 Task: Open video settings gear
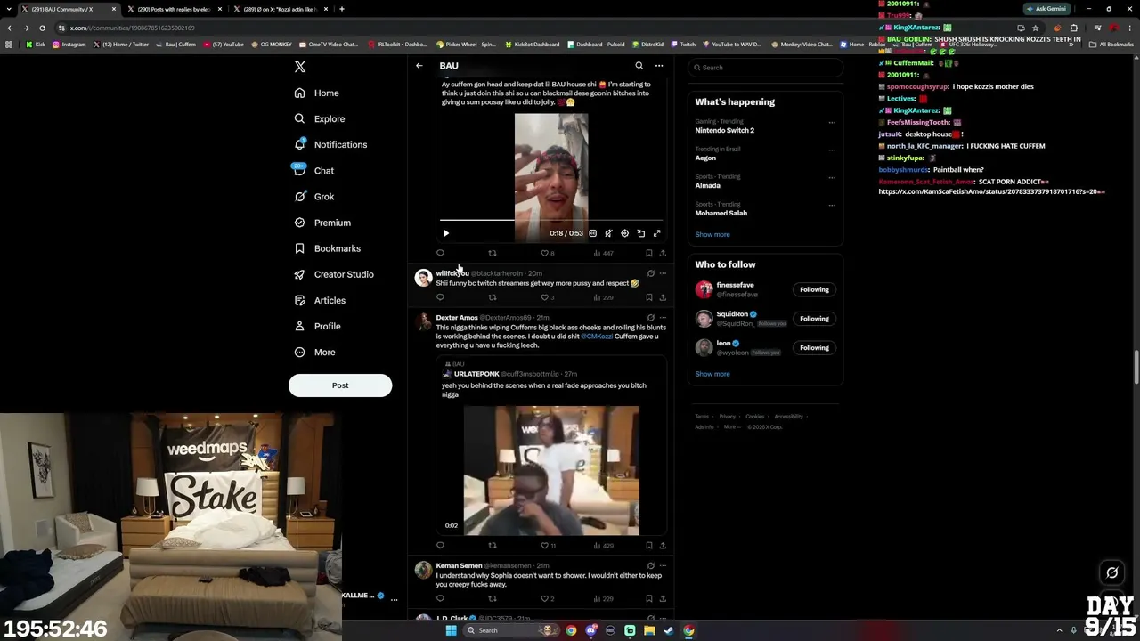click(624, 233)
